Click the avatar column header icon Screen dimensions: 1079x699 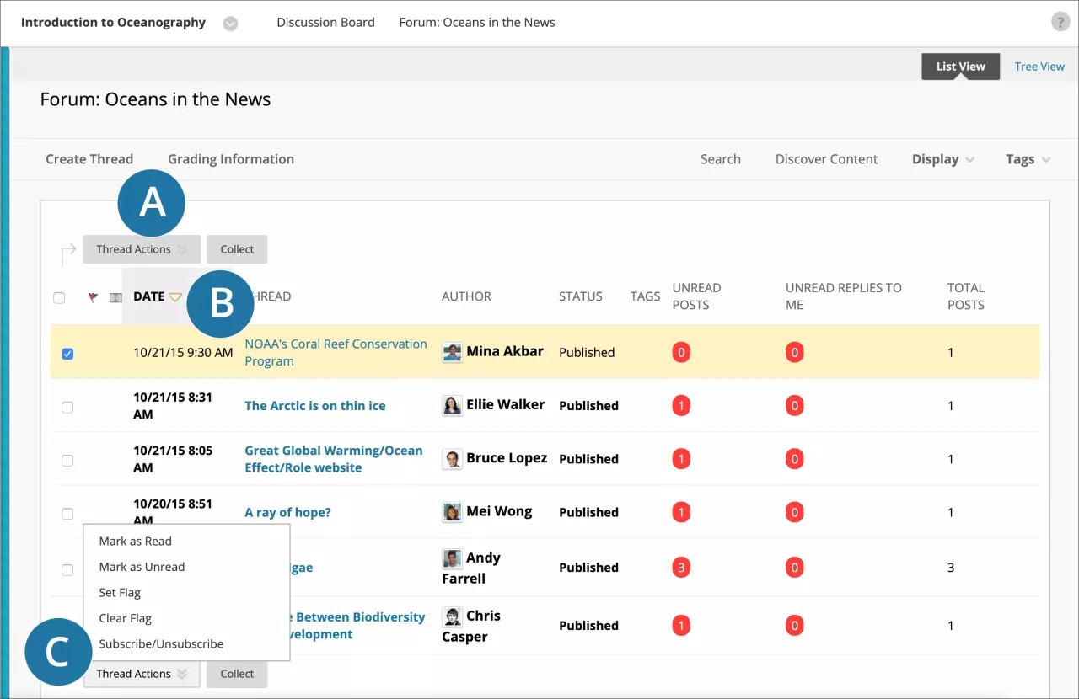tap(115, 296)
